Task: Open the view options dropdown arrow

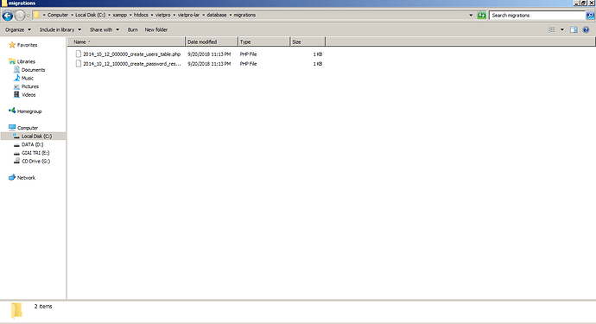Action: pos(562,29)
